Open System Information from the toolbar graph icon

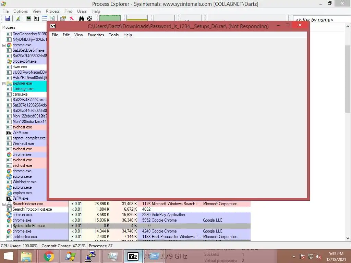point(29,18)
